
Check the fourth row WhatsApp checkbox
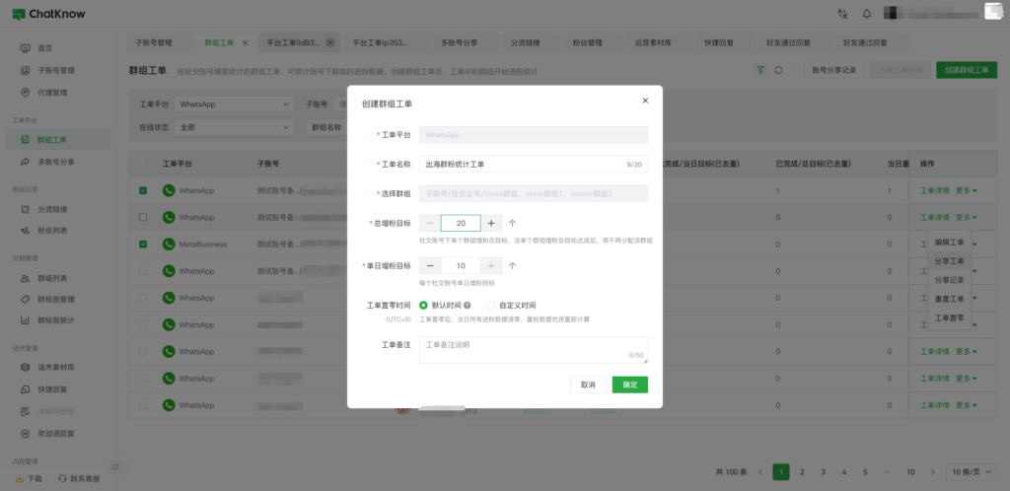[143, 271]
